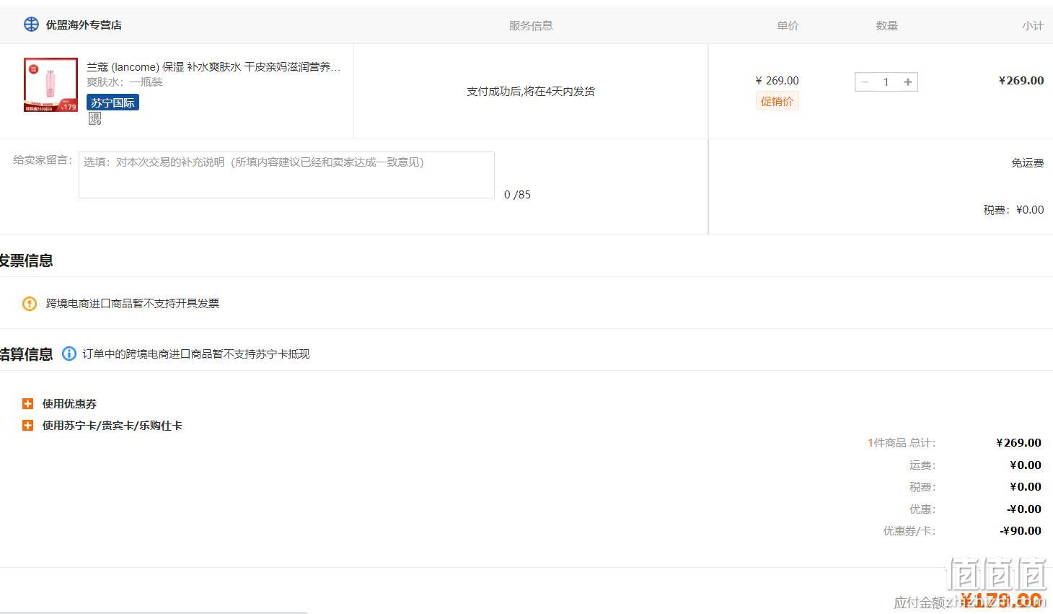Select the 单价 column header
The width and height of the screenshot is (1053, 614).
[x=788, y=25]
